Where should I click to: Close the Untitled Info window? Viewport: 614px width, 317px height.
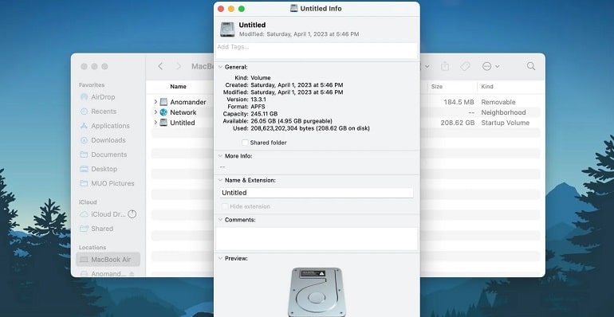221,9
